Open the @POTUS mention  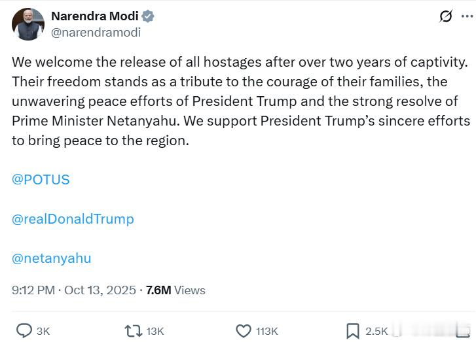coord(41,179)
